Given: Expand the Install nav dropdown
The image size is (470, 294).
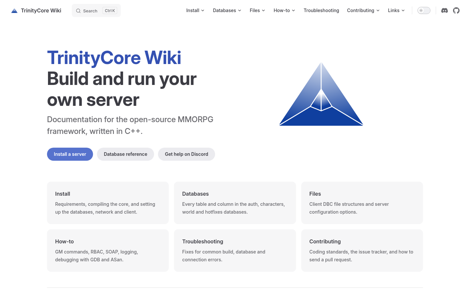Looking at the screenshot, I should coord(195,10).
